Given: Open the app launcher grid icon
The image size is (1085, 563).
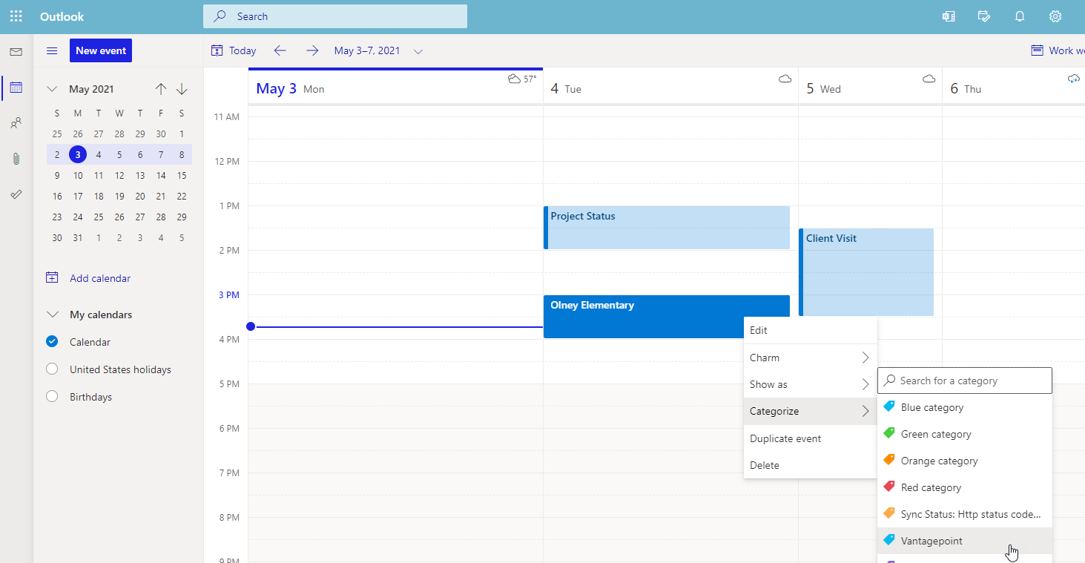Looking at the screenshot, I should (16, 16).
